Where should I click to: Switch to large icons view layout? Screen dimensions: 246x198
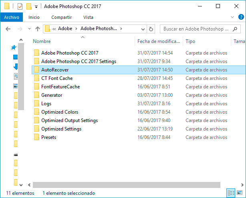[239, 193]
